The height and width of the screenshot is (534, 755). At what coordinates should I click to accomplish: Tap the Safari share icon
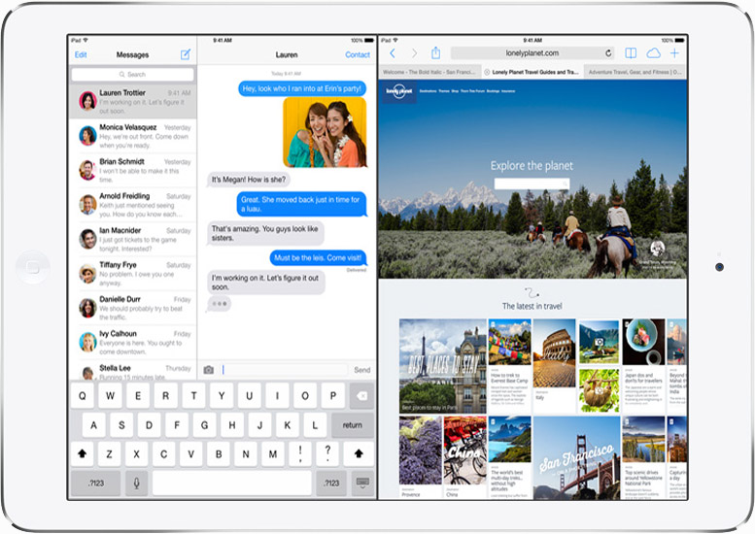(436, 53)
